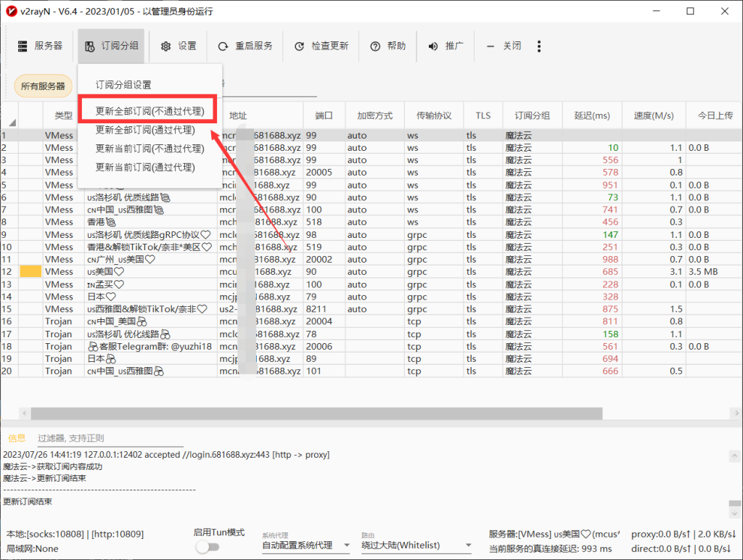Click the 所有服务器 button
The image size is (743, 560).
(42, 85)
